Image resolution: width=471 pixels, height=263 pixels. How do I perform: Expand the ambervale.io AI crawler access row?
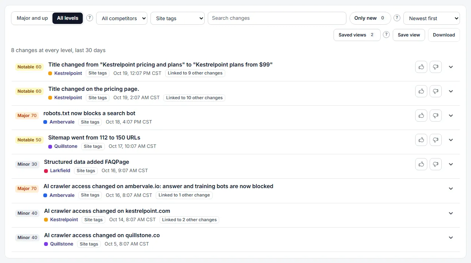coord(451,189)
